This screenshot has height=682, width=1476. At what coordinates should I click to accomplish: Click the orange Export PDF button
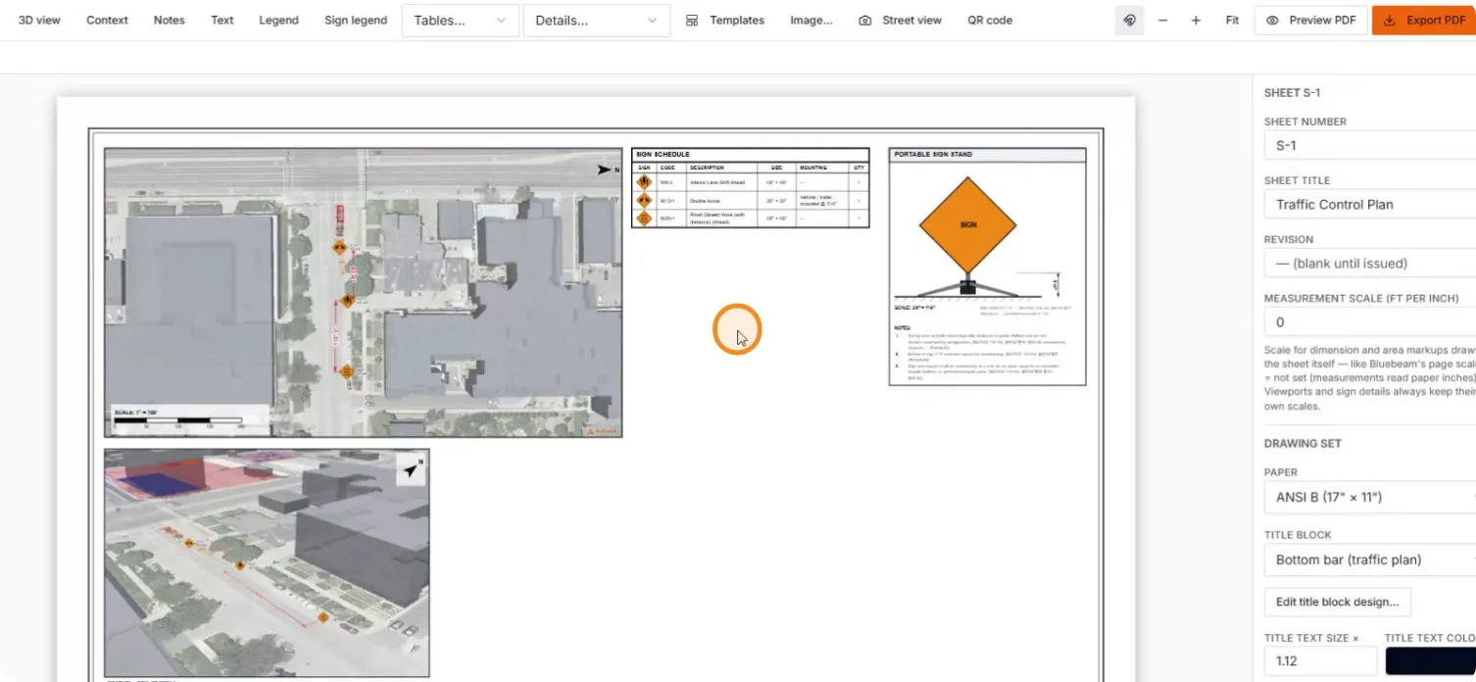pyautogui.click(x=1424, y=21)
